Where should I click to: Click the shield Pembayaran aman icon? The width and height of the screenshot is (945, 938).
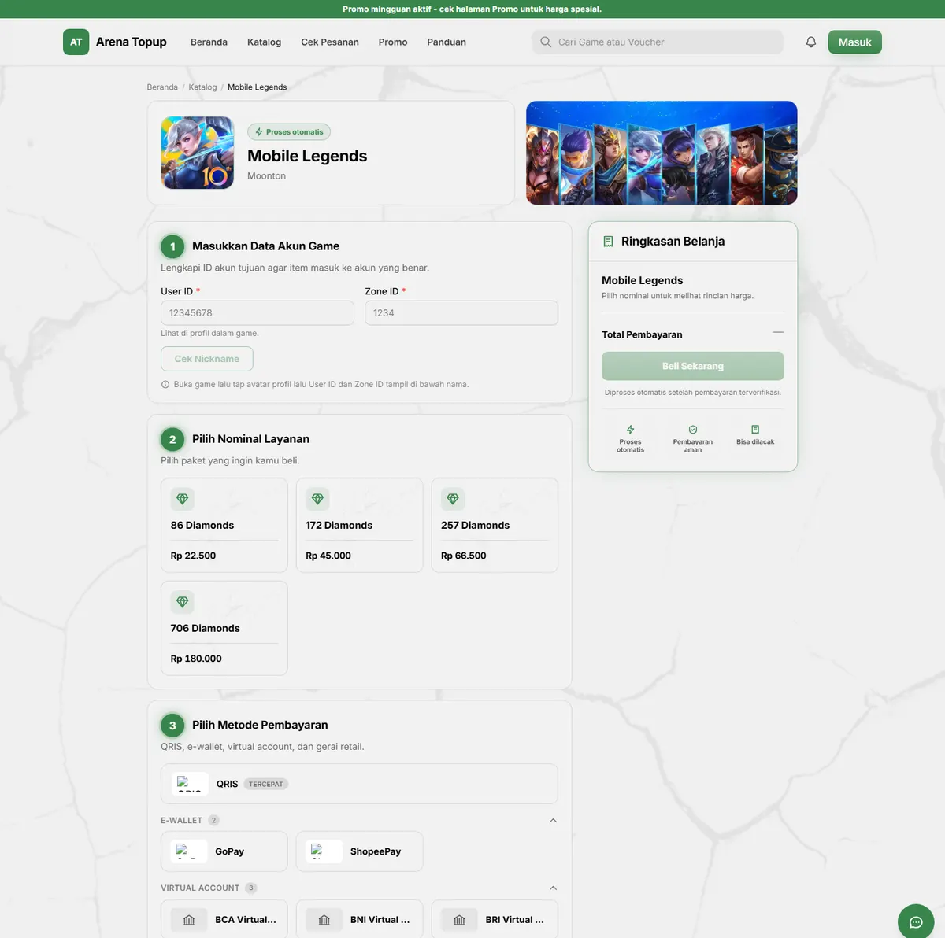(x=693, y=430)
